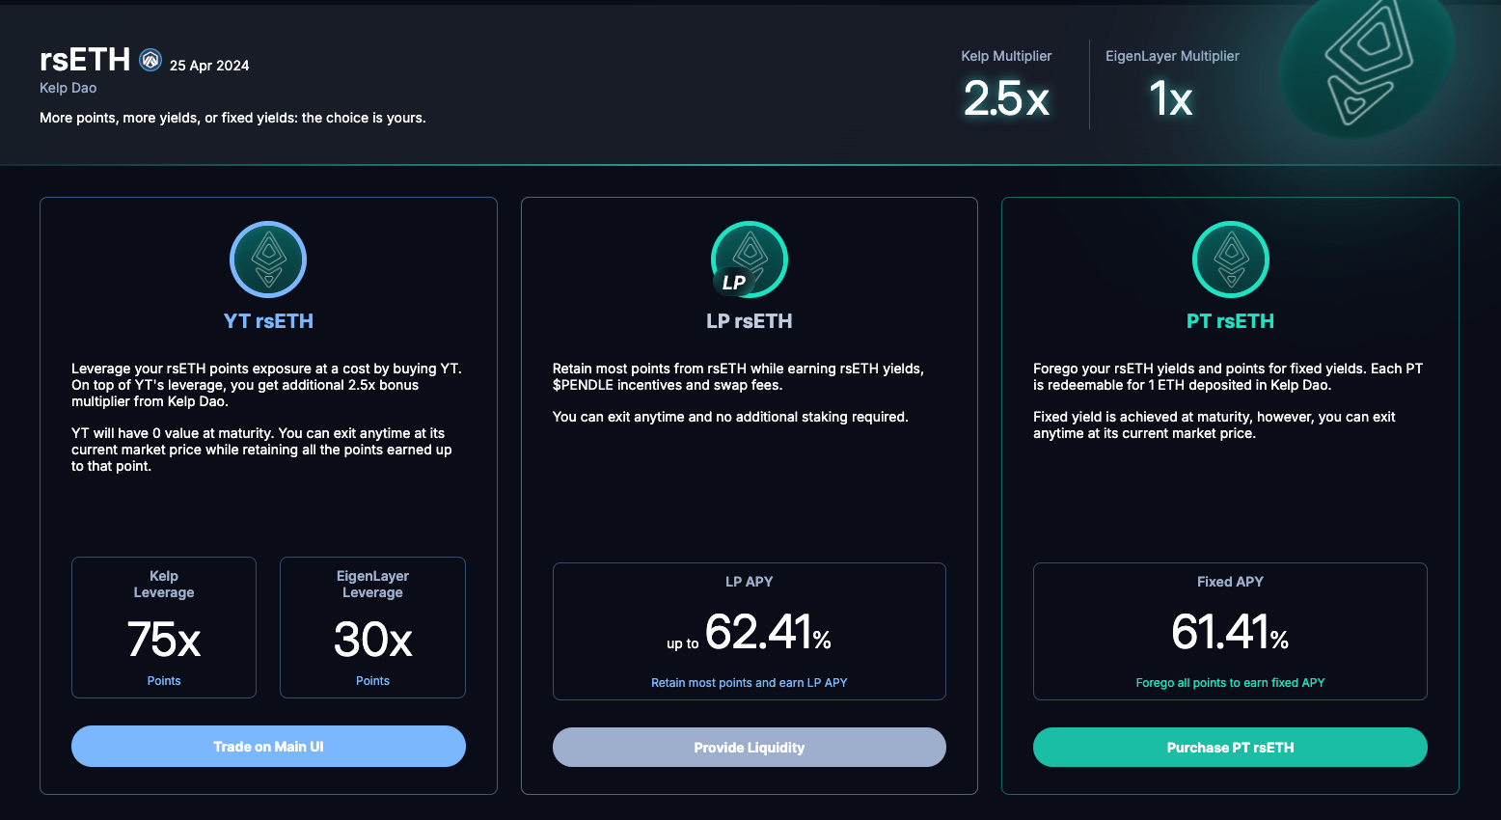Click the LP rsETH token icon
This screenshot has height=820, width=1501.
point(750,260)
